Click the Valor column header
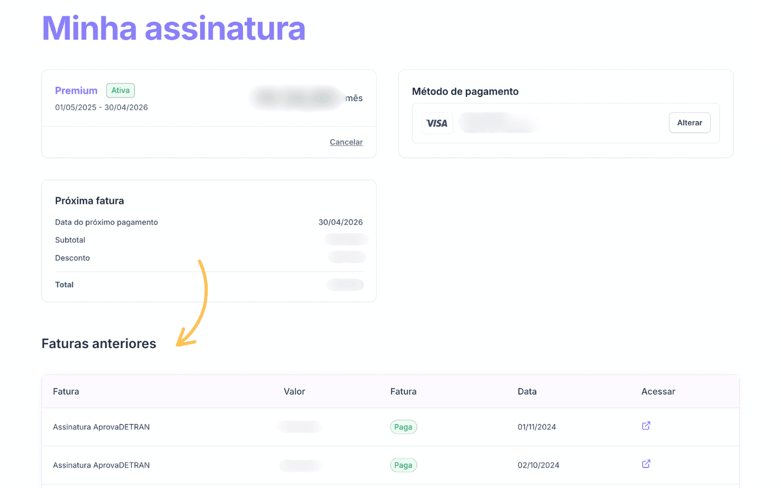This screenshot has height=488, width=781. pyautogui.click(x=295, y=391)
